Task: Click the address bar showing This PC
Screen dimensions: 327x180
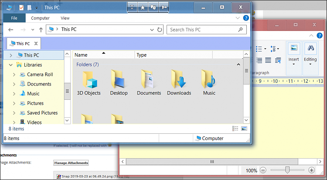Action: pyautogui.click(x=104, y=29)
